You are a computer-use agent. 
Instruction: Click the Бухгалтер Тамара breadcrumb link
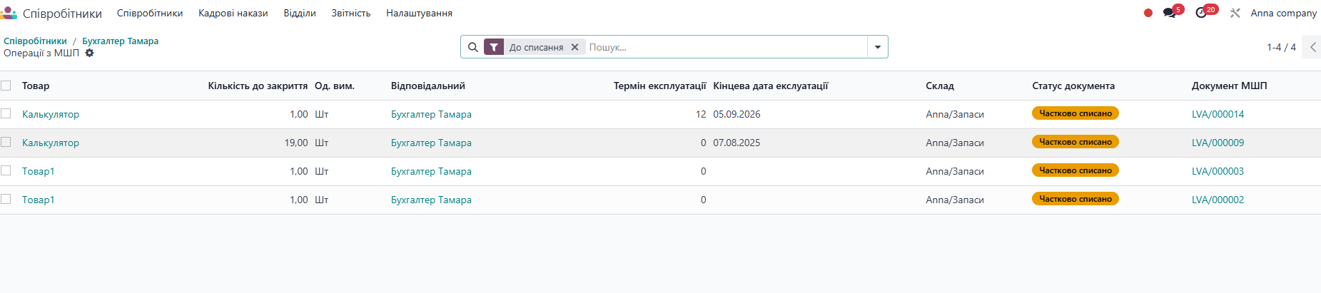tap(120, 41)
